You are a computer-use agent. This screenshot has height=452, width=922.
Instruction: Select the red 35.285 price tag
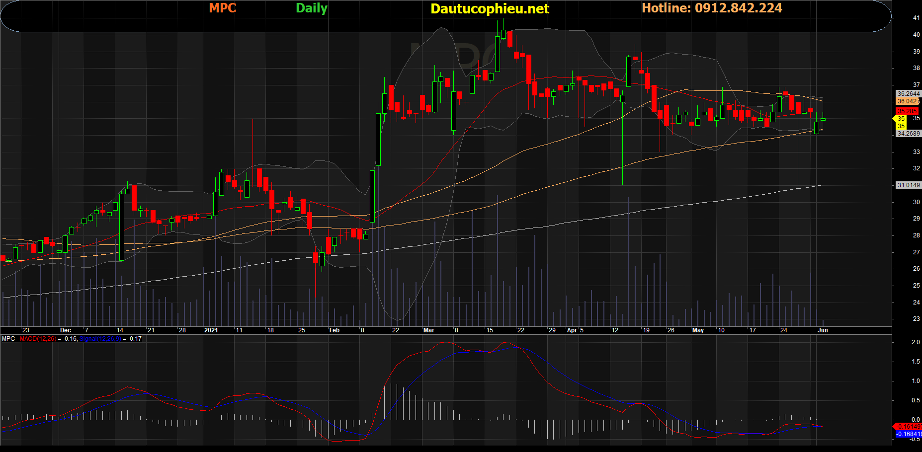pos(907,111)
